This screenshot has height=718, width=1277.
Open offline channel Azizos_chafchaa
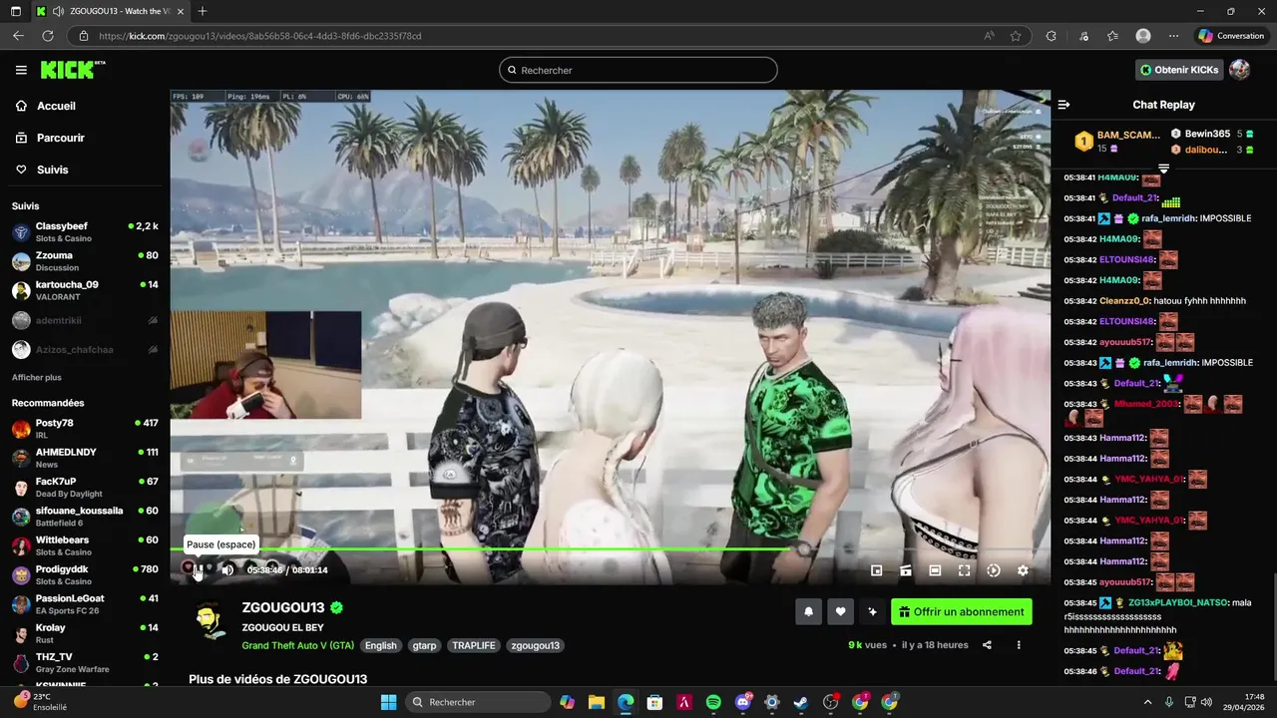pyautogui.click(x=85, y=350)
